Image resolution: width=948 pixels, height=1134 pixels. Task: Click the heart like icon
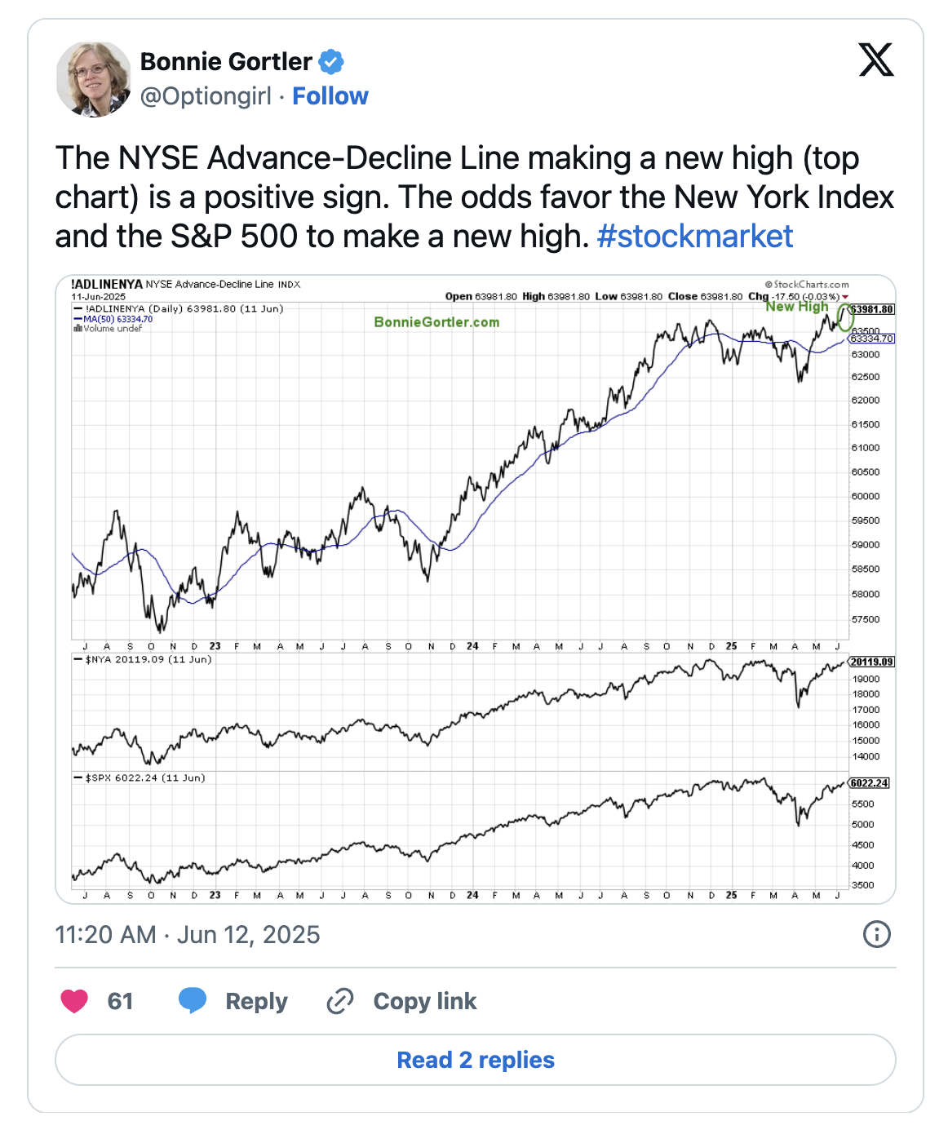tap(74, 1000)
